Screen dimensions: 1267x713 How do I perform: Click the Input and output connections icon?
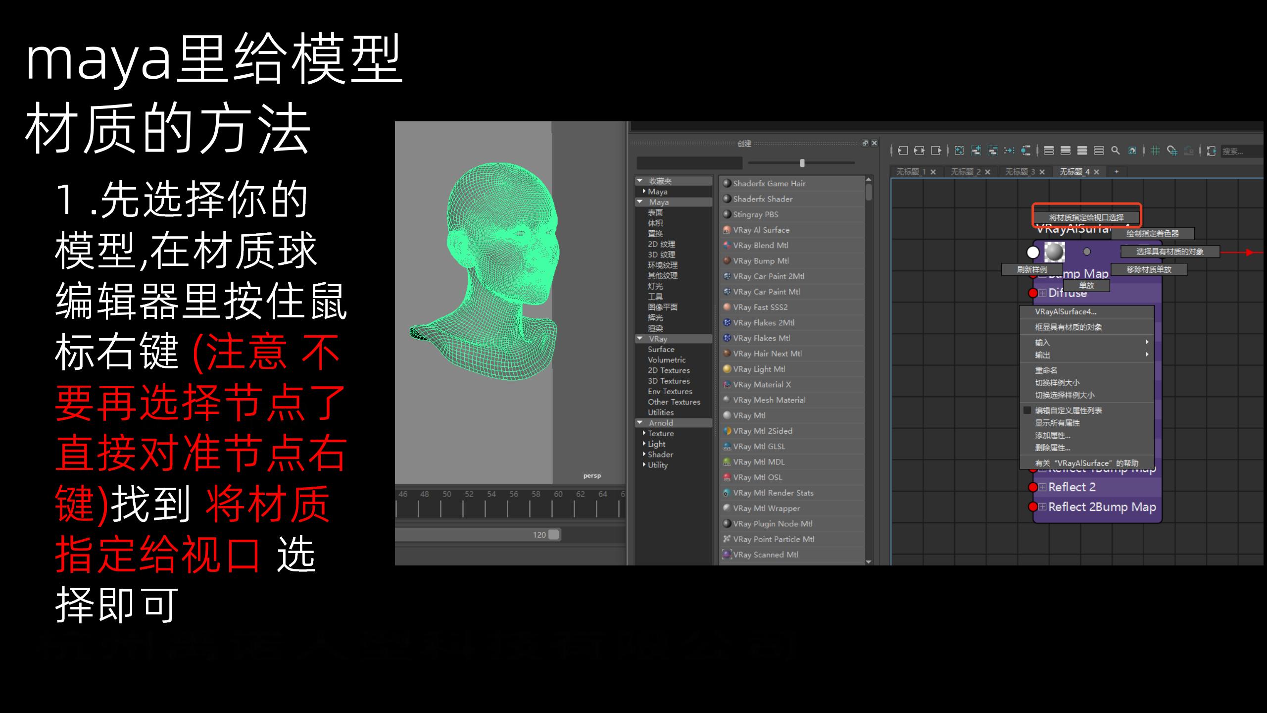point(919,151)
